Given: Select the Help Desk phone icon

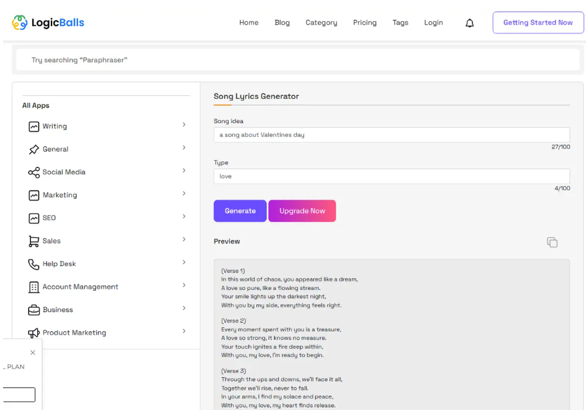Looking at the screenshot, I should pyautogui.click(x=34, y=264).
